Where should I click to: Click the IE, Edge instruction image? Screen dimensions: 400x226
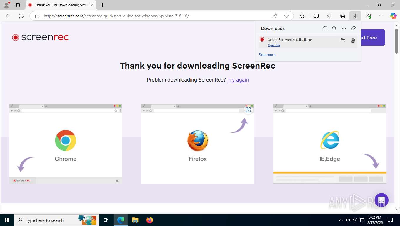tap(330, 144)
